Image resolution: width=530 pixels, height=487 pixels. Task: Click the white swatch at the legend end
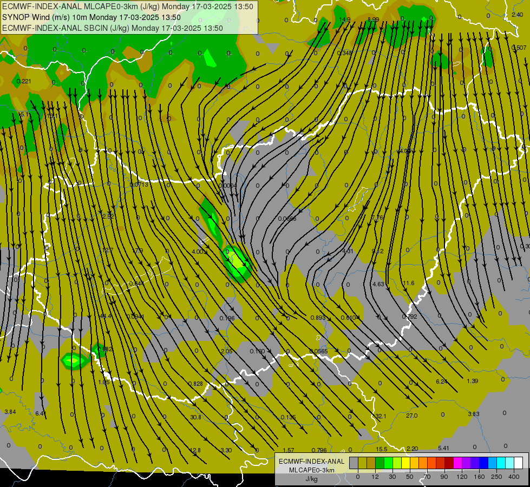(x=519, y=463)
